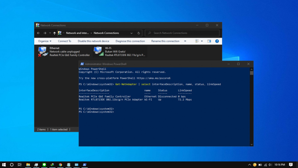Click the Network and Inter... breadcrumb

click(77, 33)
